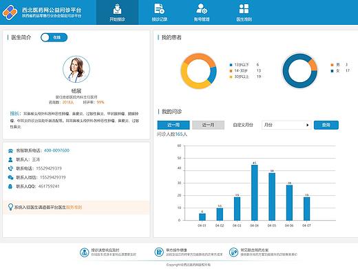Click the 接诊速度响应及时 footer heading
Screen dimensions: 358x269
pos(105,250)
